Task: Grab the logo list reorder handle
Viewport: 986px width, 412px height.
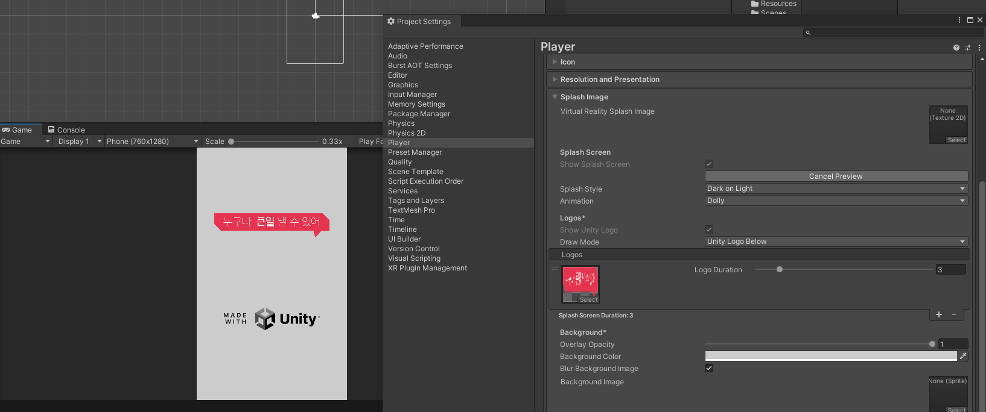Action: click(x=555, y=269)
